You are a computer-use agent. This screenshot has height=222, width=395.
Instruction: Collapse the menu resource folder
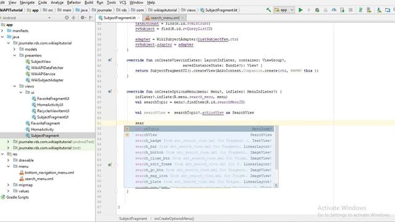[x=9, y=166]
